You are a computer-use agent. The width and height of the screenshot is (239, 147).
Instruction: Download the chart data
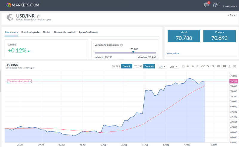point(230,66)
